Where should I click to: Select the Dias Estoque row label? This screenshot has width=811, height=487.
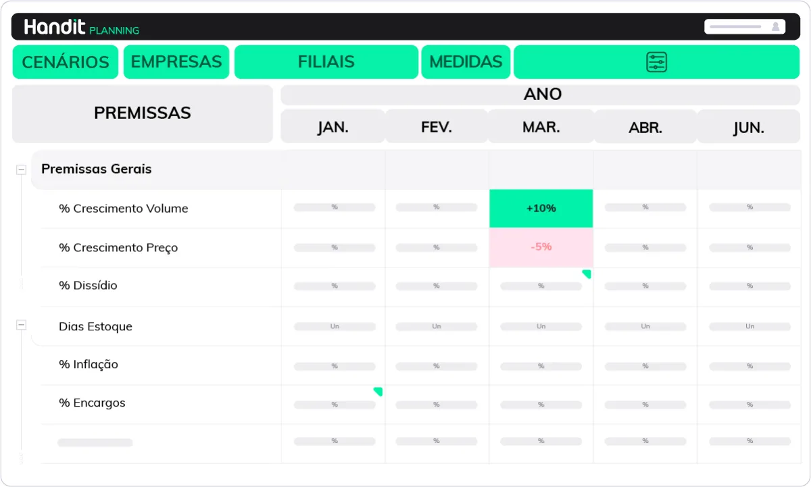pos(95,327)
